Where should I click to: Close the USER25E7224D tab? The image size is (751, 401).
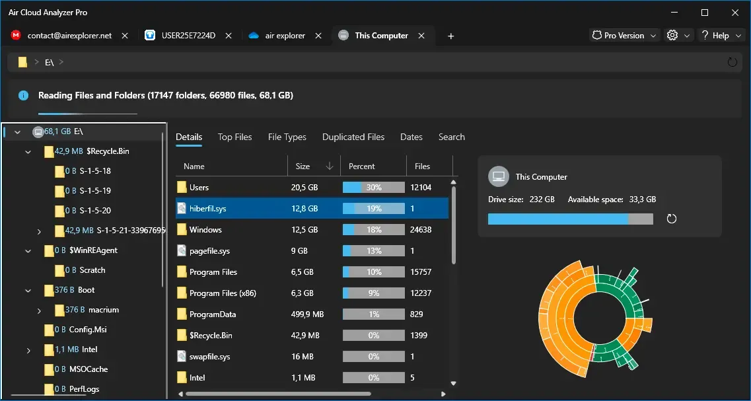point(229,36)
